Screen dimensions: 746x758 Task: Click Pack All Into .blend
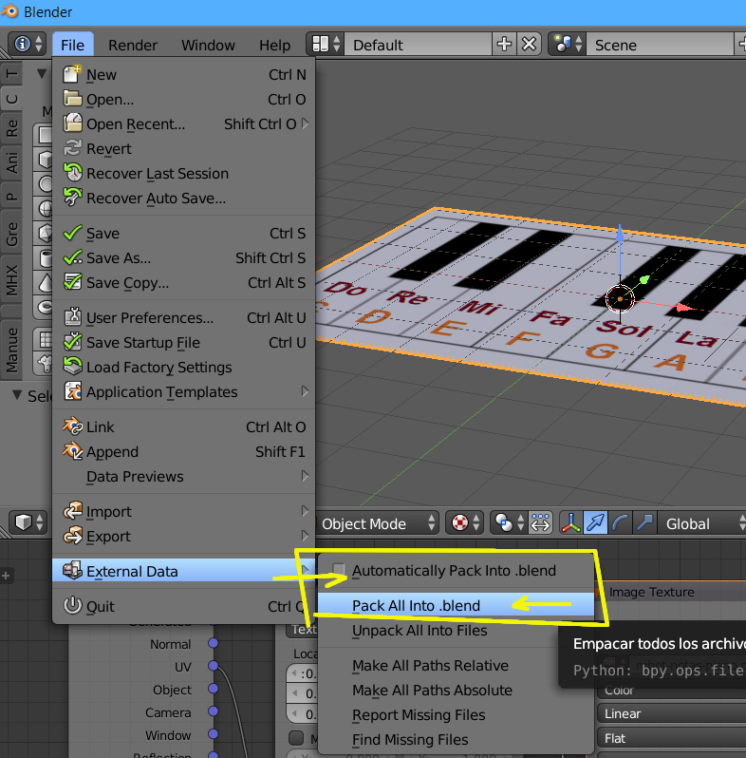456,605
